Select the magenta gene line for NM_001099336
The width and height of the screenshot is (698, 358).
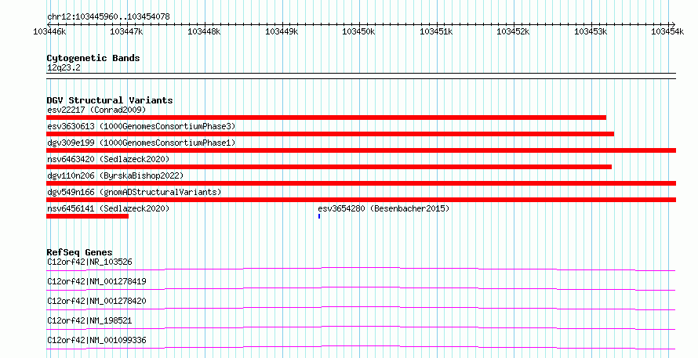361,347
